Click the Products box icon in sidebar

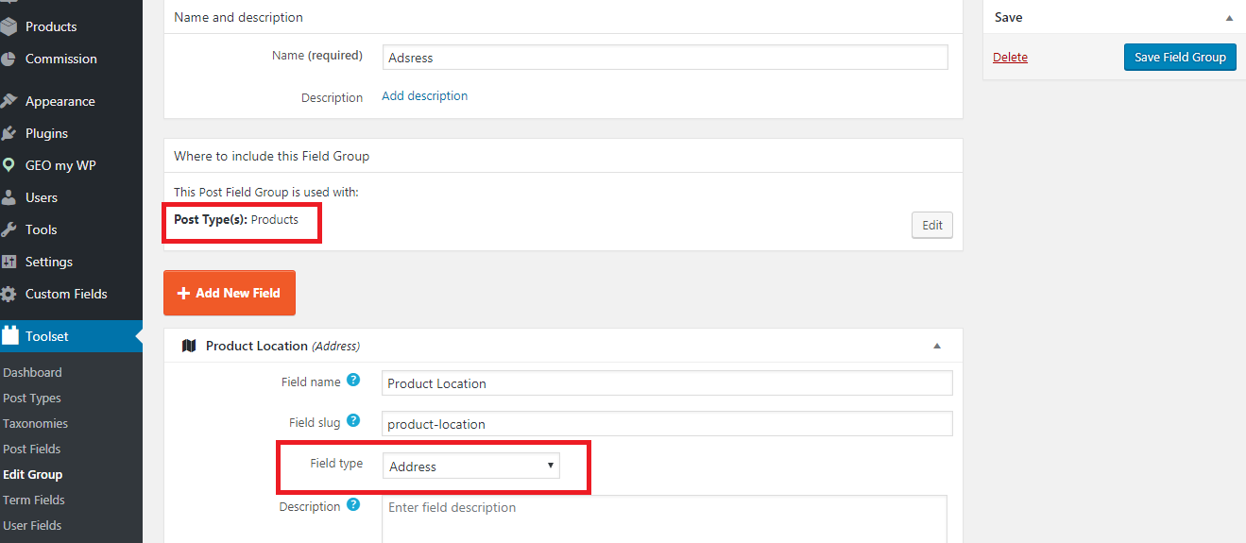pos(9,26)
